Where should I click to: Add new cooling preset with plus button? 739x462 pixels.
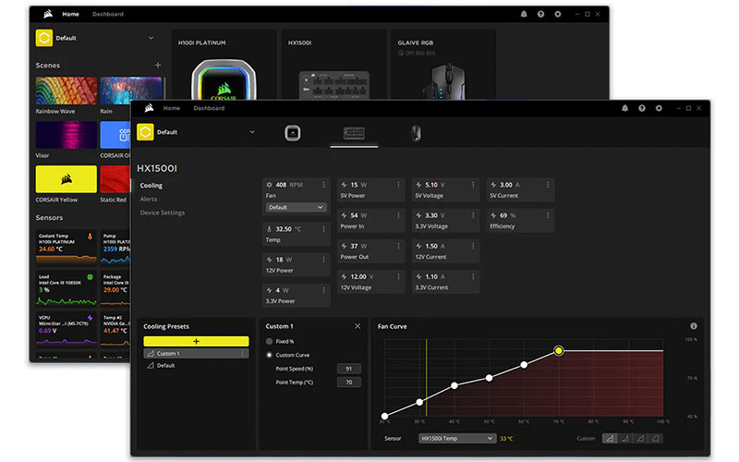(x=196, y=341)
